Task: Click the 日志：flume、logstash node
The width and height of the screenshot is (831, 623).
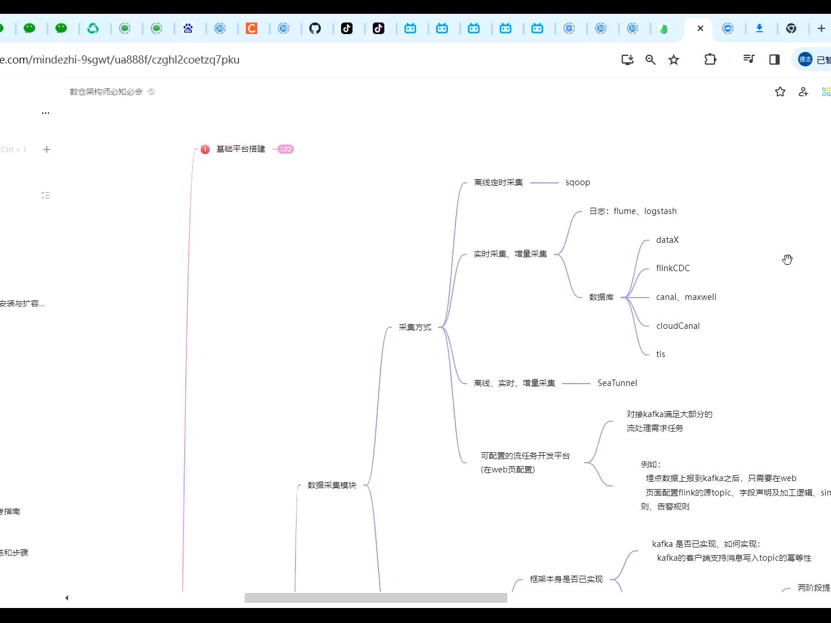Action: [x=633, y=211]
